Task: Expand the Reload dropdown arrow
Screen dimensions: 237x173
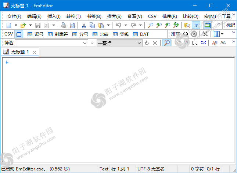Action: 54,25
